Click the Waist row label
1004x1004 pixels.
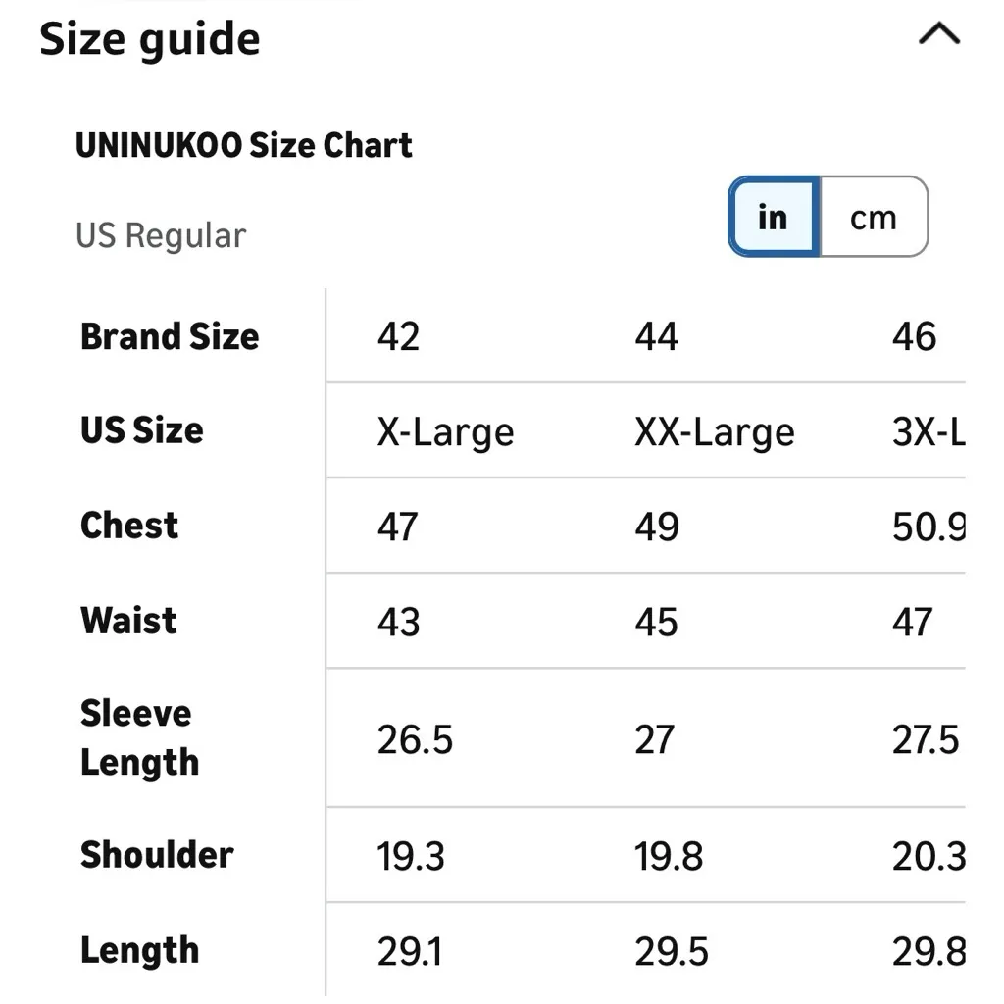point(127,621)
